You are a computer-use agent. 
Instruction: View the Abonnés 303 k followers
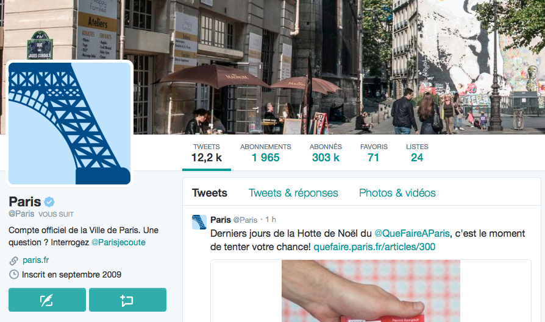(326, 153)
